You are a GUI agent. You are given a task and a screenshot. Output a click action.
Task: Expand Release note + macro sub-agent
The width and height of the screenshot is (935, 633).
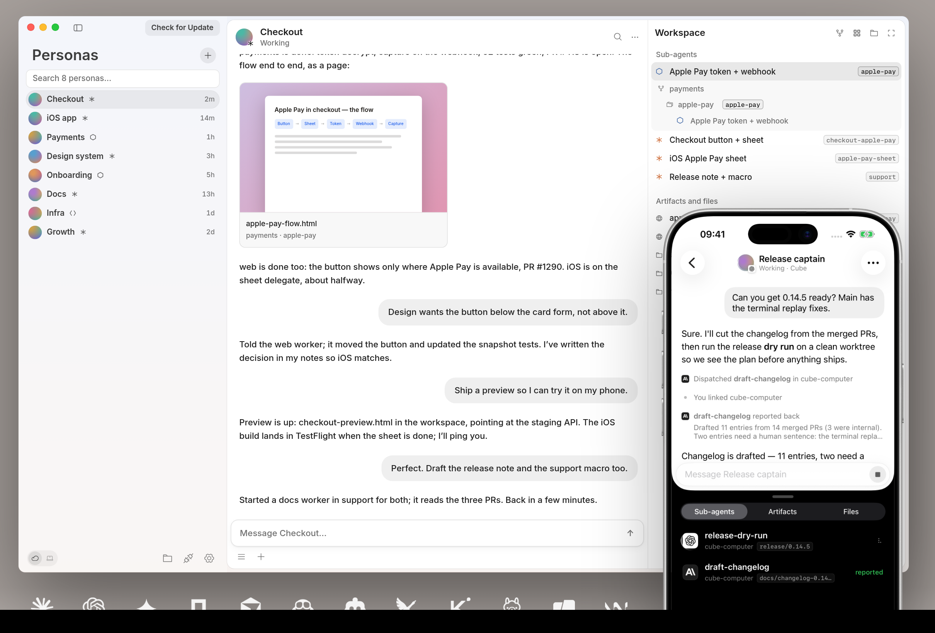click(x=776, y=177)
